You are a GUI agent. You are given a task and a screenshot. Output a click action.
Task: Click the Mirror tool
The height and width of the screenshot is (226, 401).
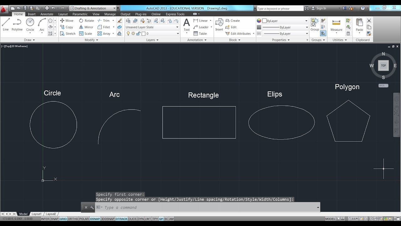click(x=86, y=27)
